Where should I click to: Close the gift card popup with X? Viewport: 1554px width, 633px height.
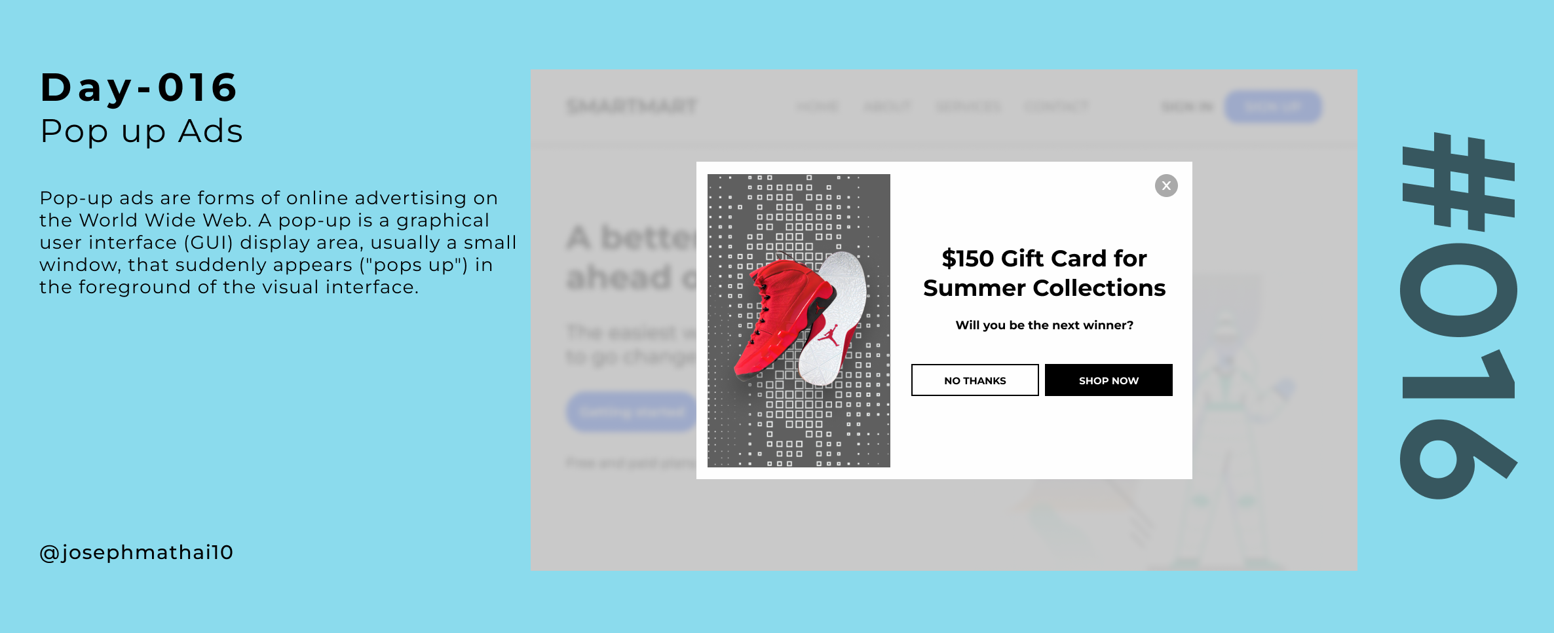point(1166,186)
